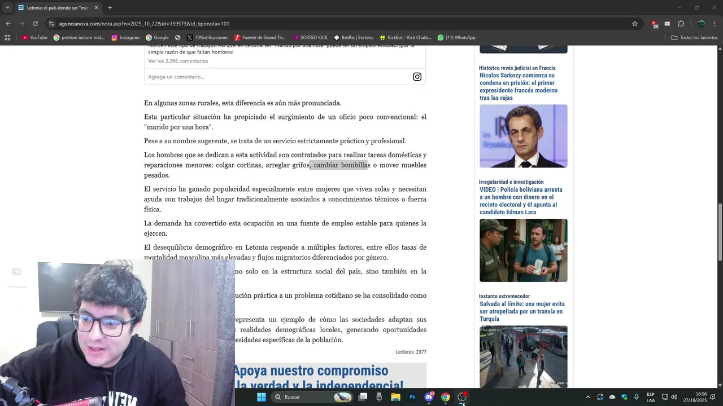Open the browser Extensions puzzle icon
This screenshot has height=406, width=723.
681,24
